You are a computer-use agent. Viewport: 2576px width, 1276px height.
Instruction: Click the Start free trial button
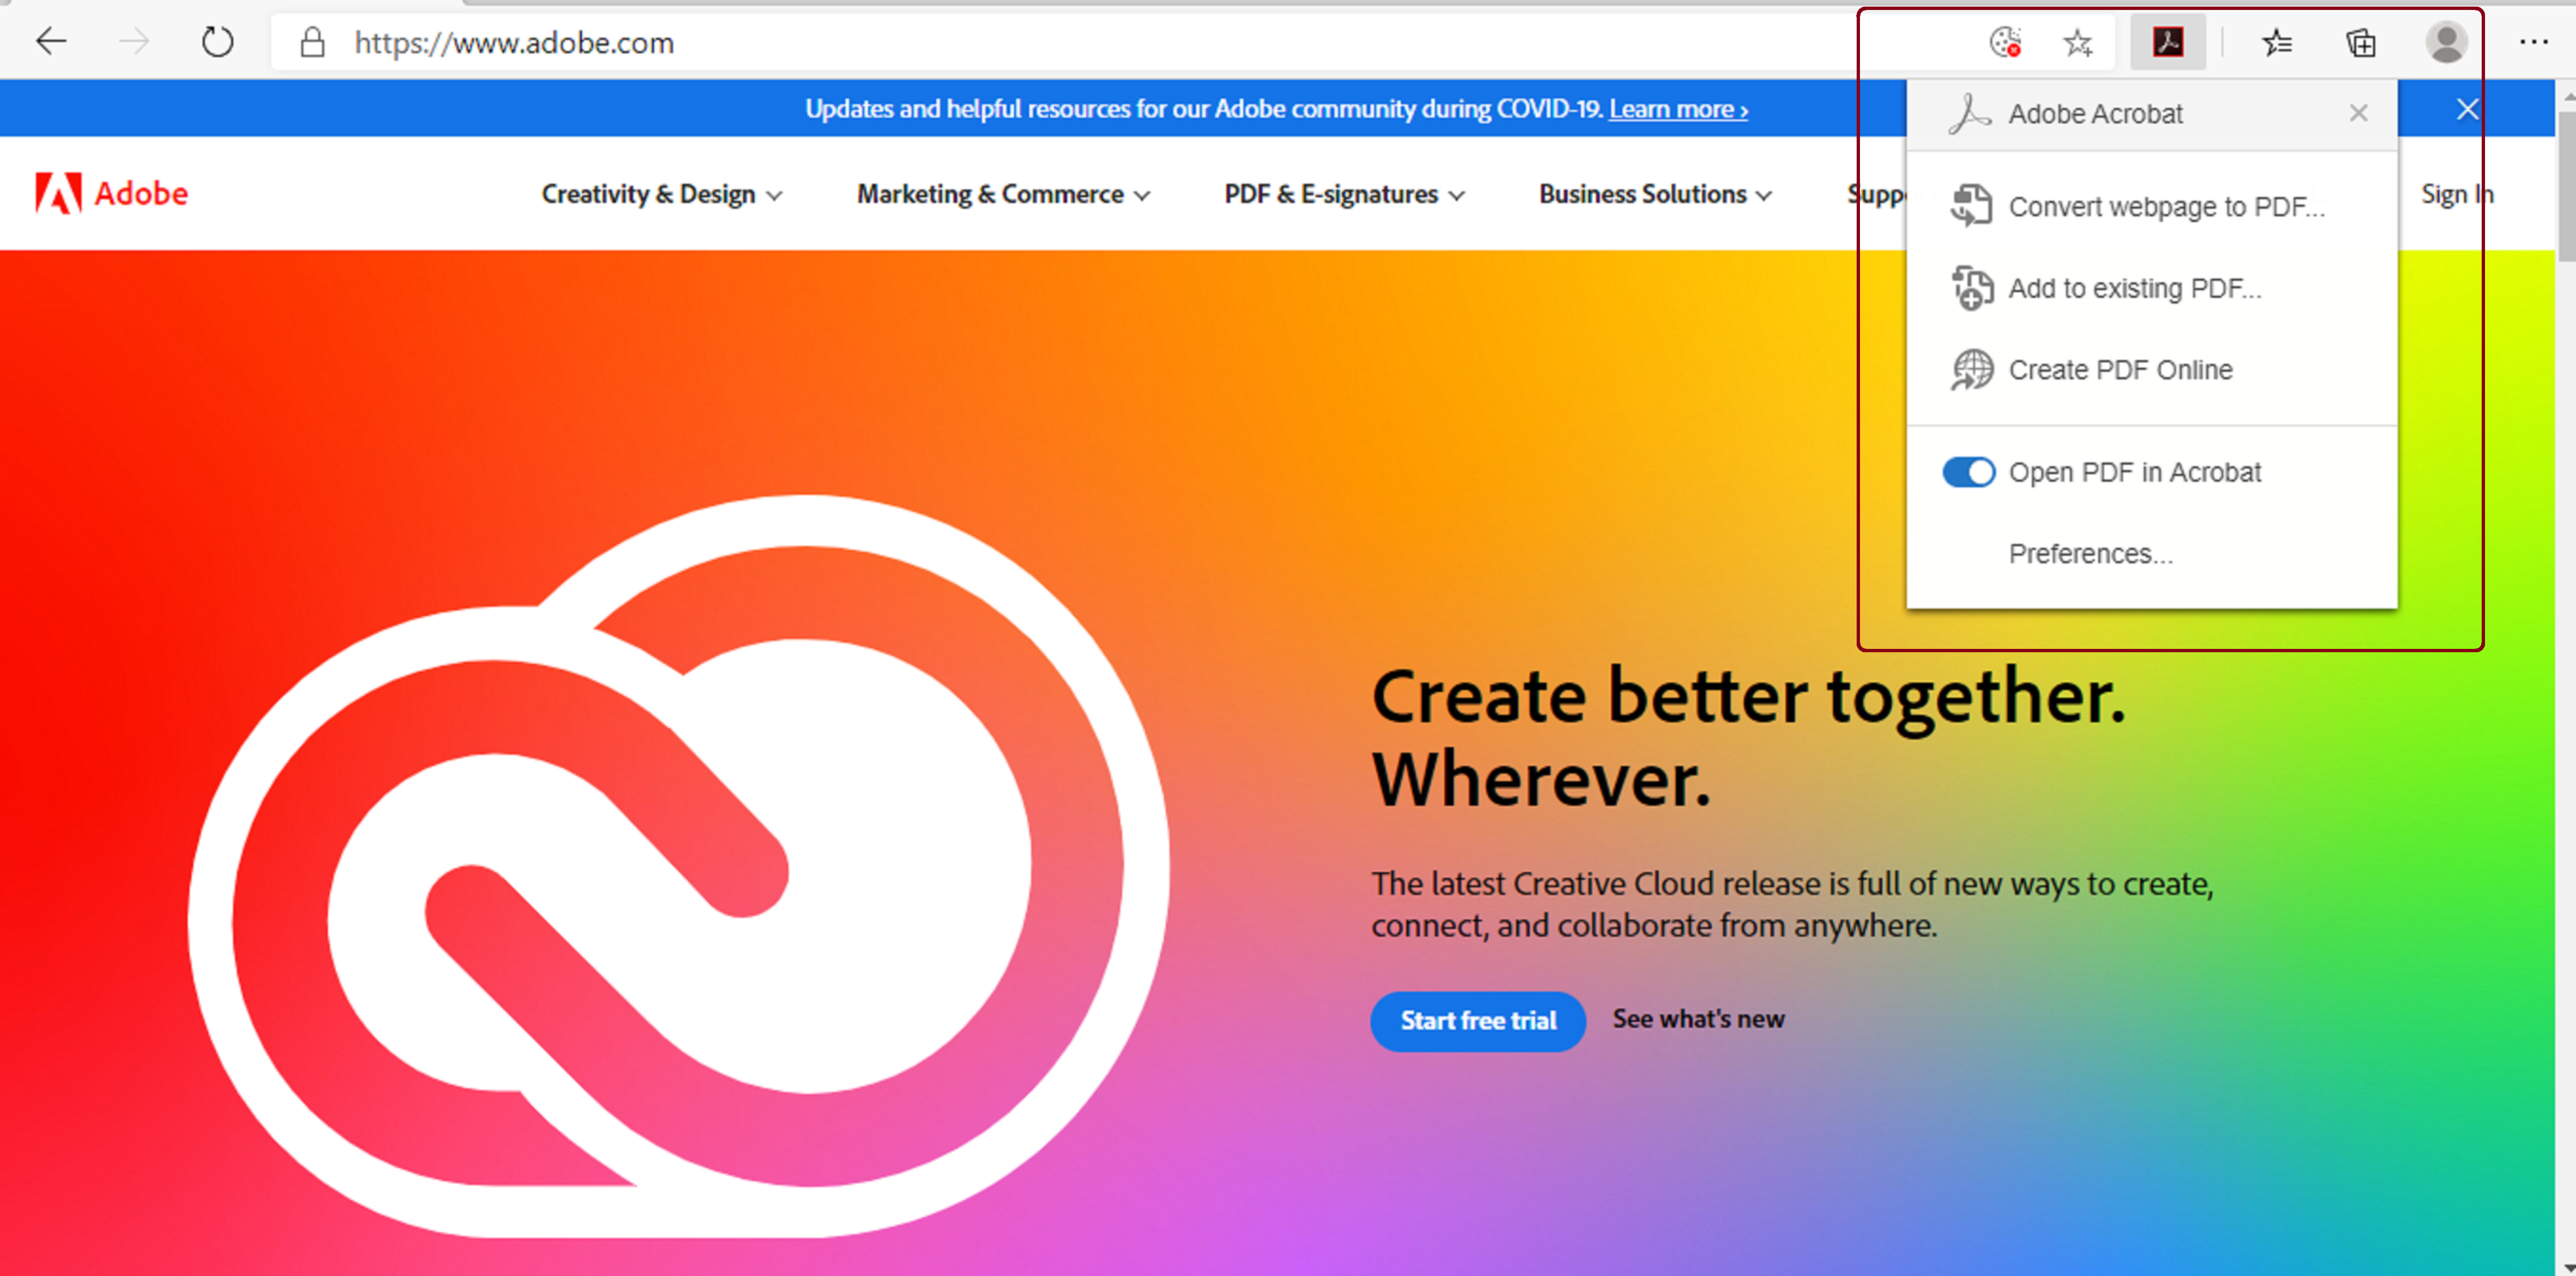coord(1477,1021)
